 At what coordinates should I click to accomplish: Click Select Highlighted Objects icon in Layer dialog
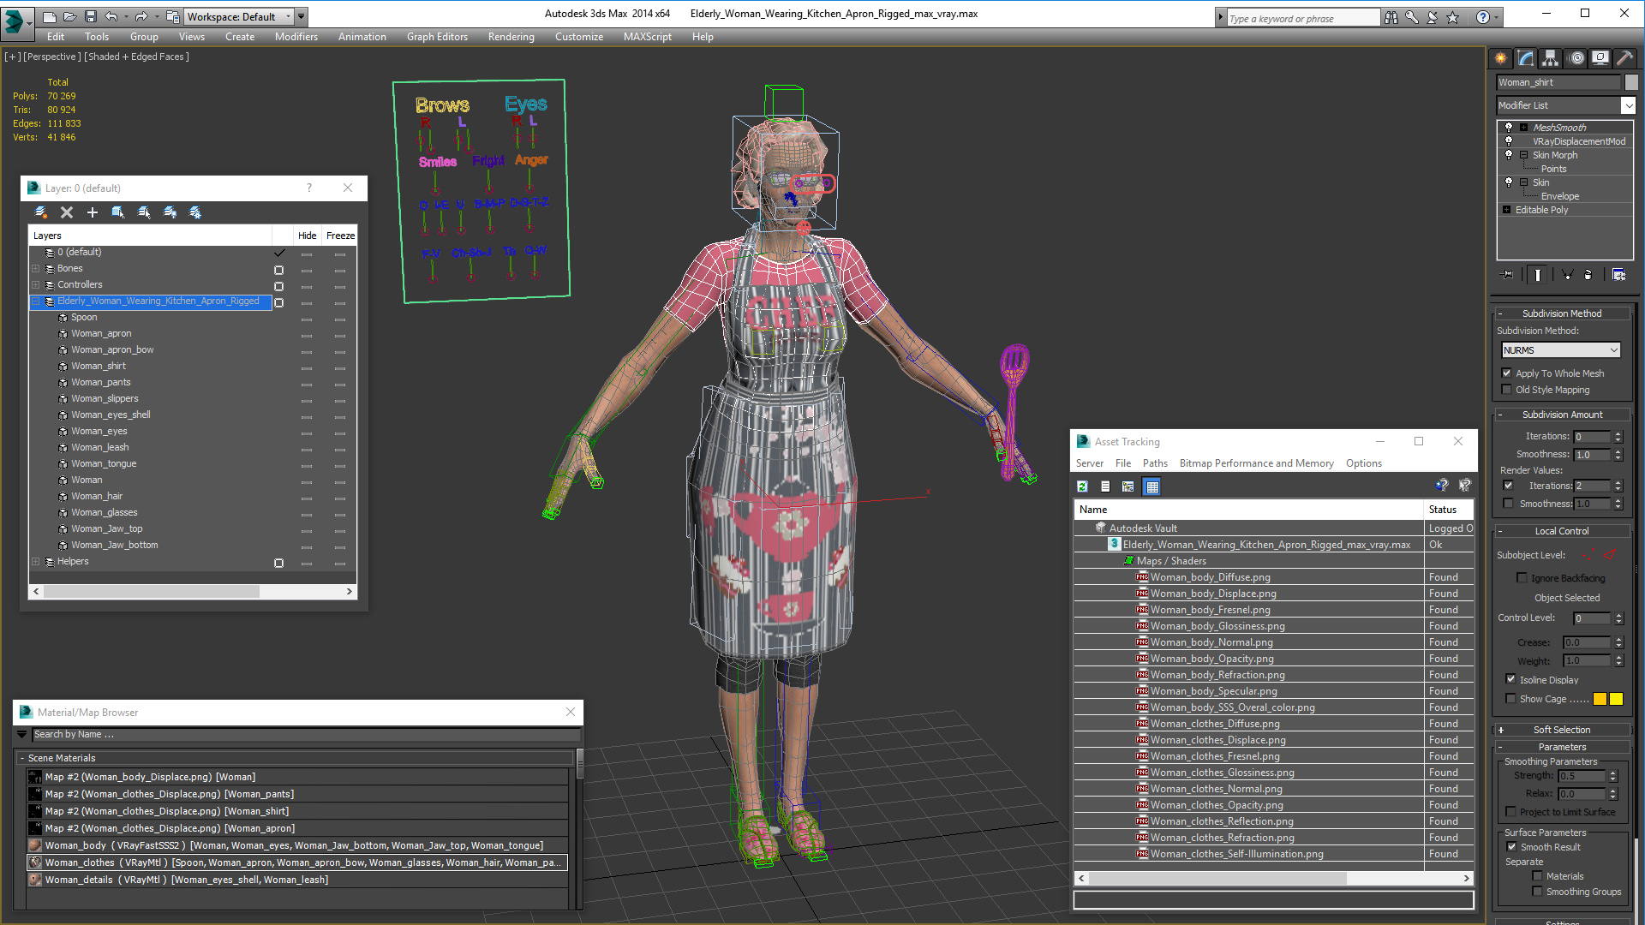click(x=118, y=212)
